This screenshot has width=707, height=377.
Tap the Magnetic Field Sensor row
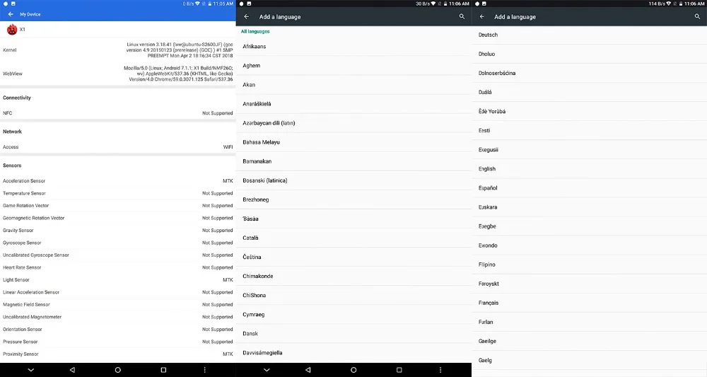click(x=117, y=305)
